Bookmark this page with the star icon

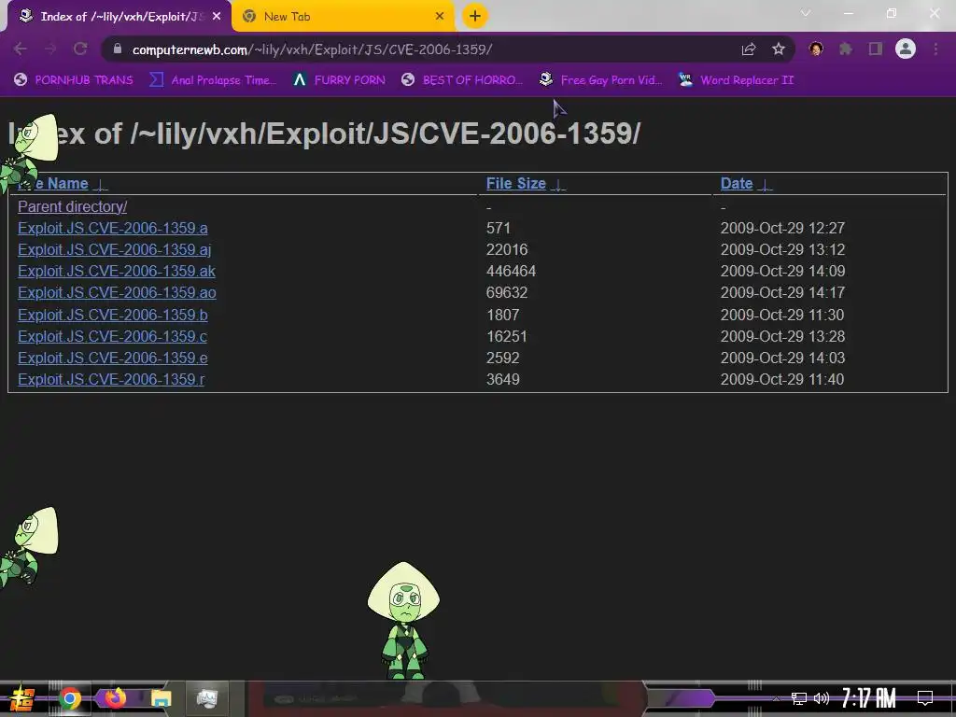tap(779, 49)
